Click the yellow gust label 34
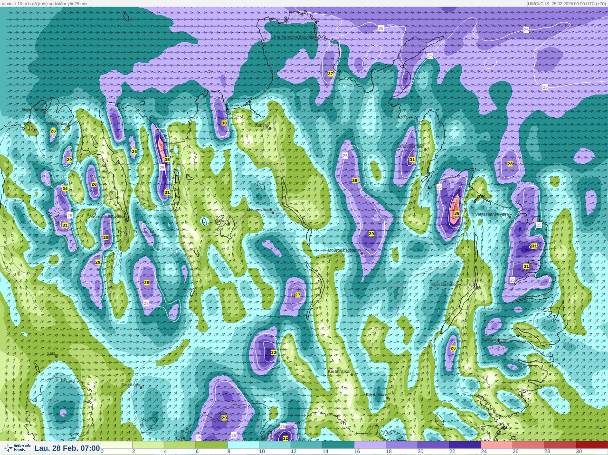 (65, 189)
